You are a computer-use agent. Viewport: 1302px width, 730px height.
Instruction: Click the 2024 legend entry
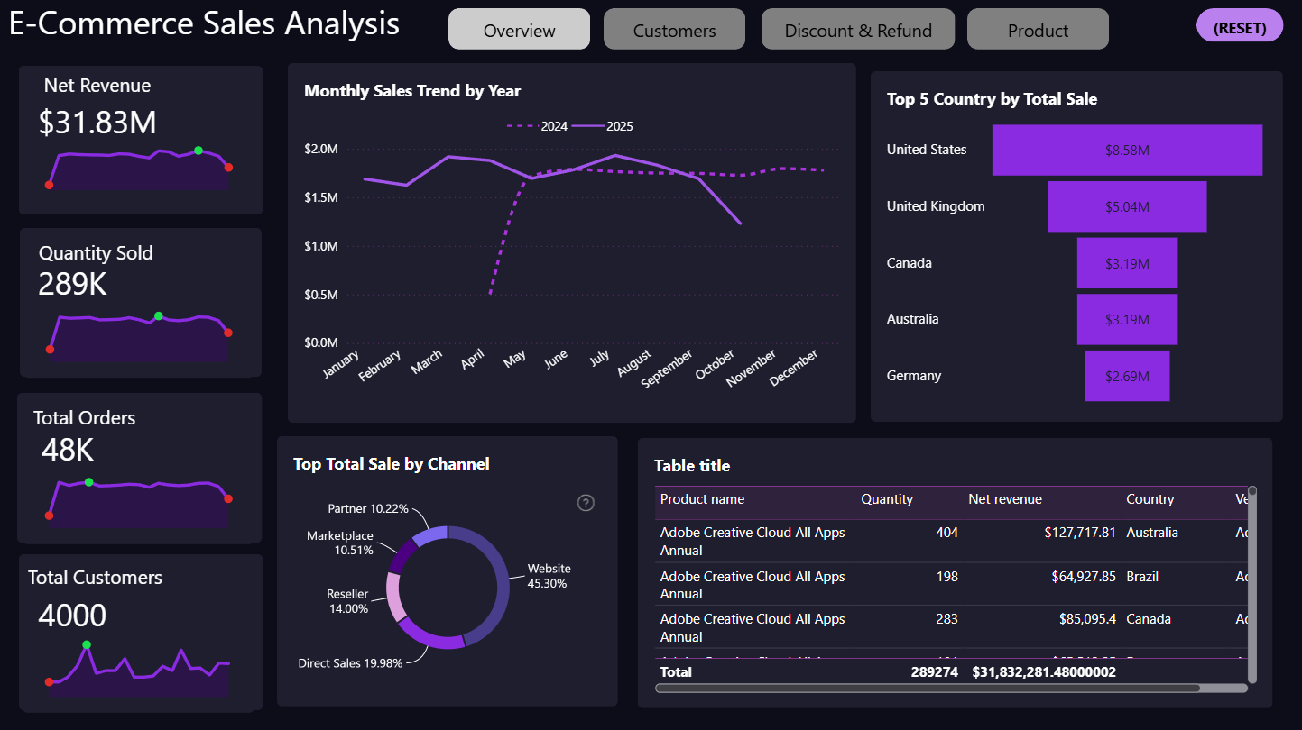tap(538, 126)
